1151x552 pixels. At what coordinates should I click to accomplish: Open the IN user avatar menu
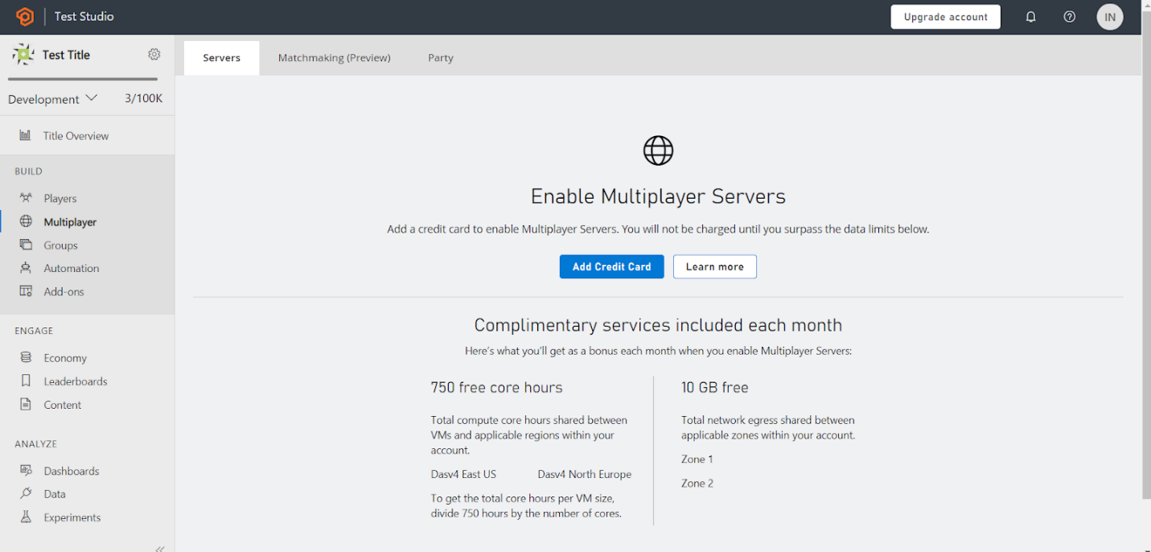pos(1110,17)
